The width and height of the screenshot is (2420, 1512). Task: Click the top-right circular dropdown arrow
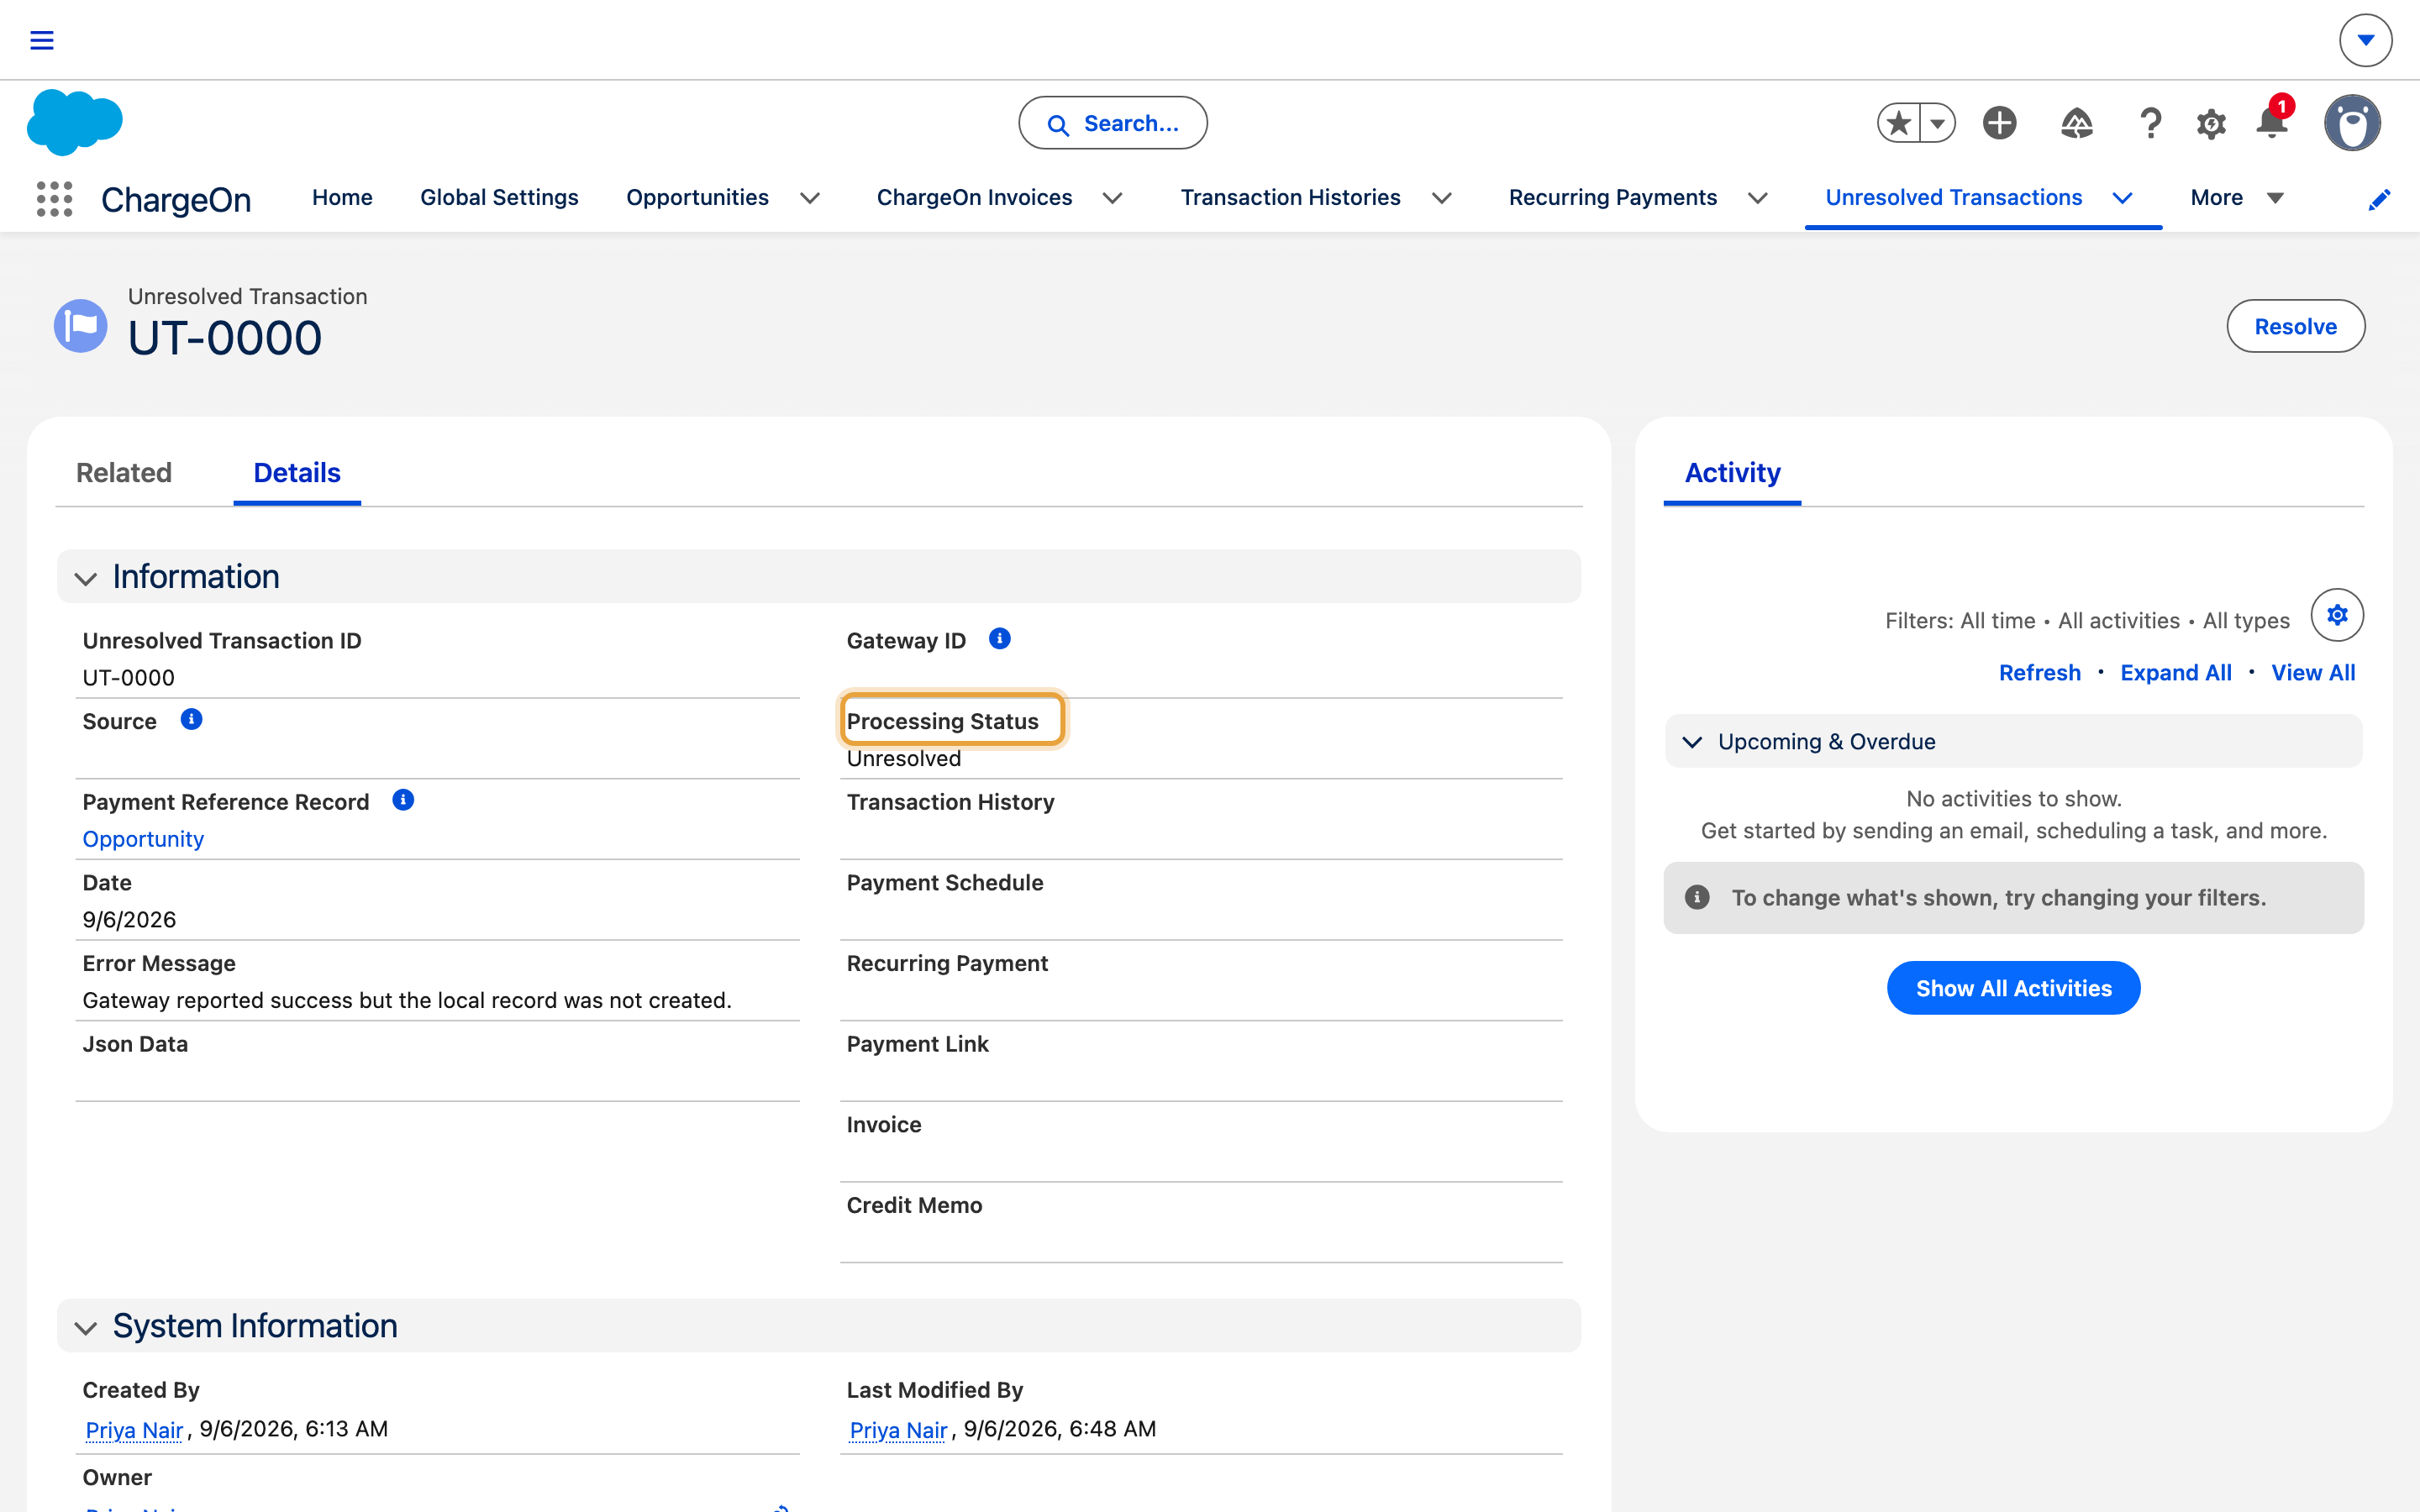(x=2365, y=40)
